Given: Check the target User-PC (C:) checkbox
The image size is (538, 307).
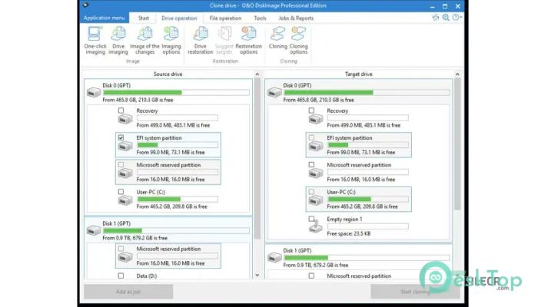Looking at the screenshot, I should (311, 192).
